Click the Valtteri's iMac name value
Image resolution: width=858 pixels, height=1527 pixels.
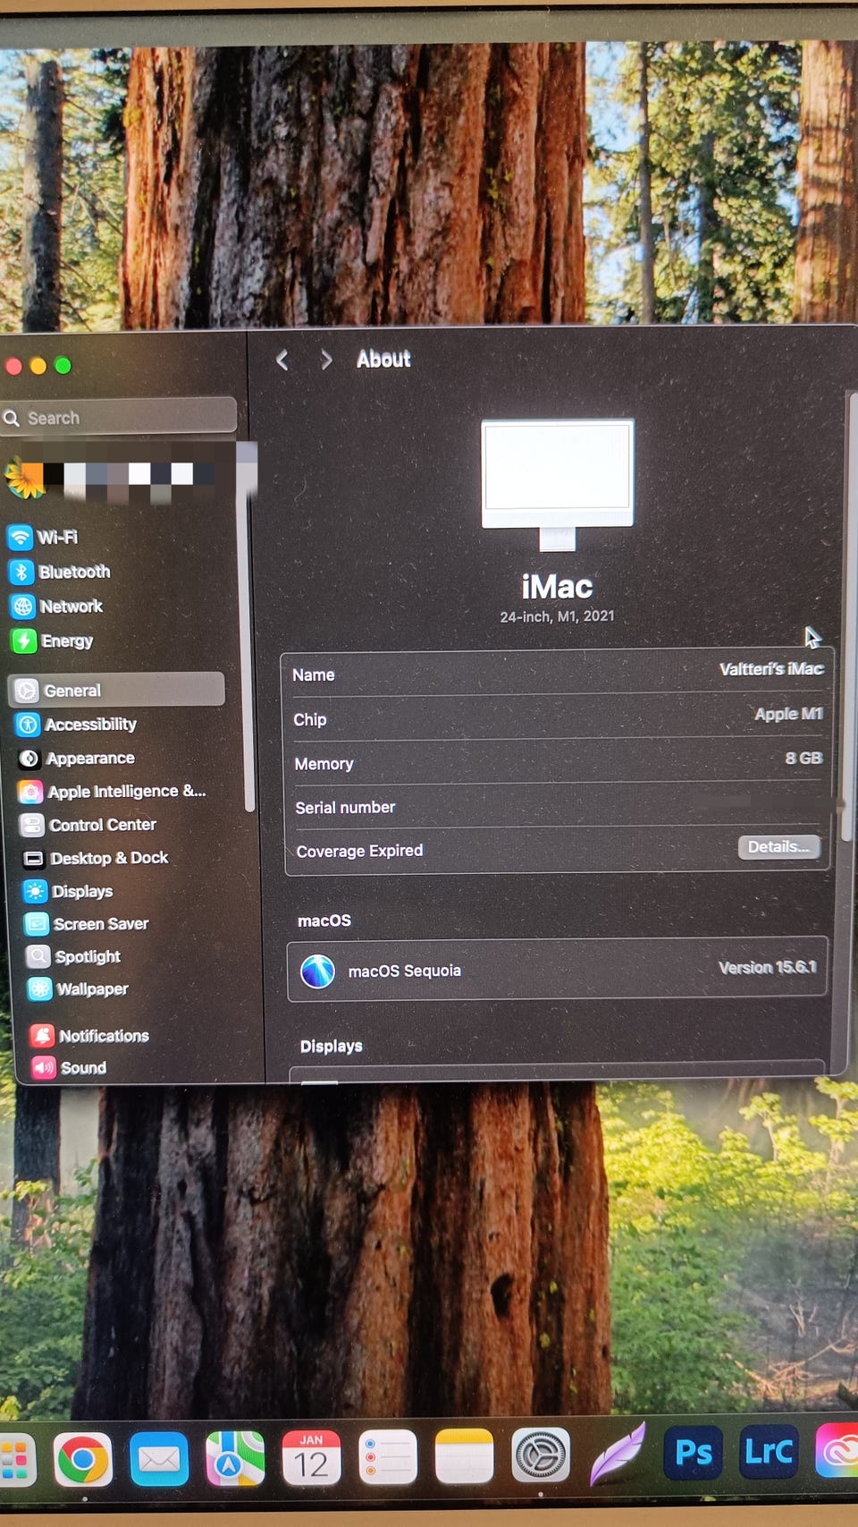click(771, 668)
